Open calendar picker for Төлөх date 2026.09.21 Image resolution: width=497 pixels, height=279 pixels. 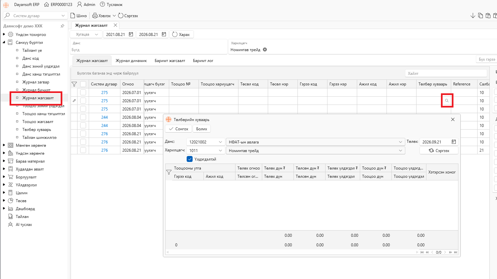coord(454,142)
